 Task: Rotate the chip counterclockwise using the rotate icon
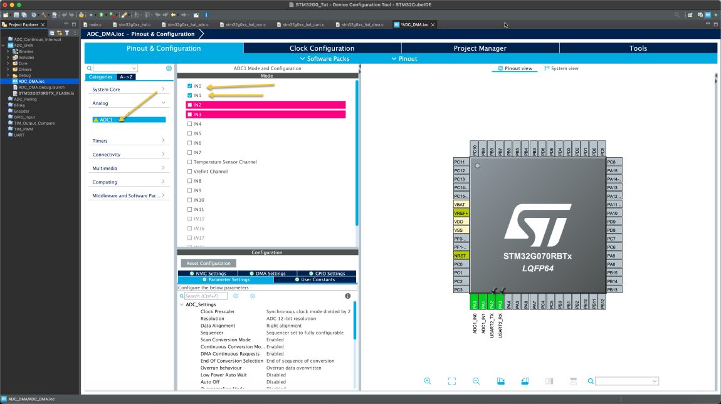coord(525,381)
